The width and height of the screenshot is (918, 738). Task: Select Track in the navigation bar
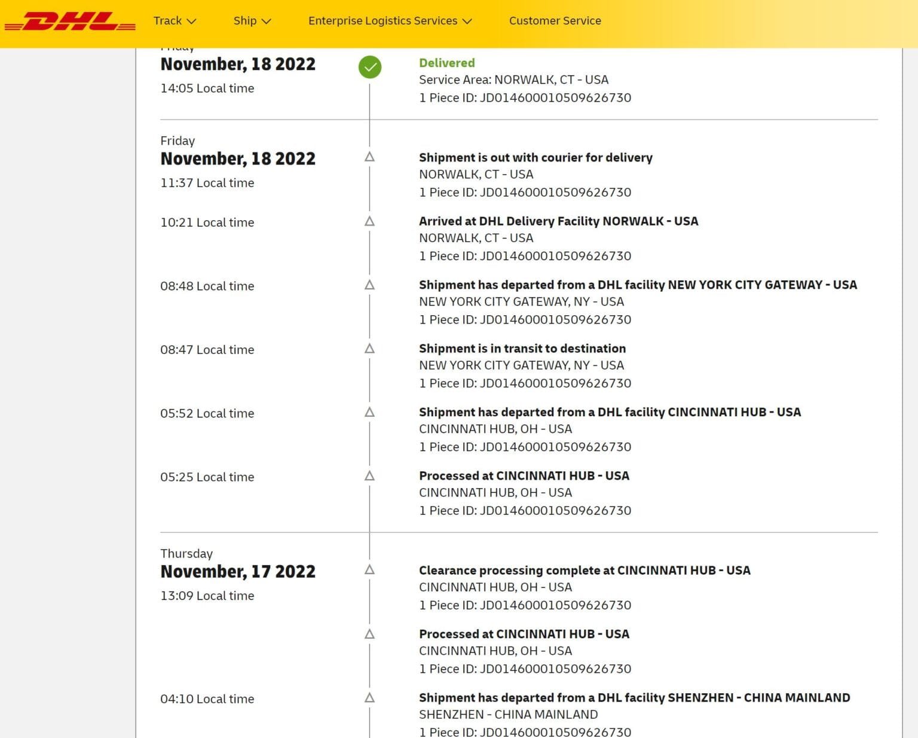coord(167,20)
